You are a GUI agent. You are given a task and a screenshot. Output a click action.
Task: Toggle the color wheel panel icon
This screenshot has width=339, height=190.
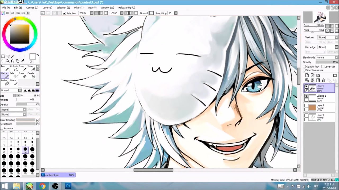tap(3, 13)
